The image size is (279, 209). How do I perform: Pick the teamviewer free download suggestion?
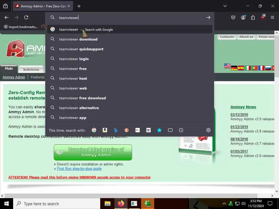coord(129,98)
